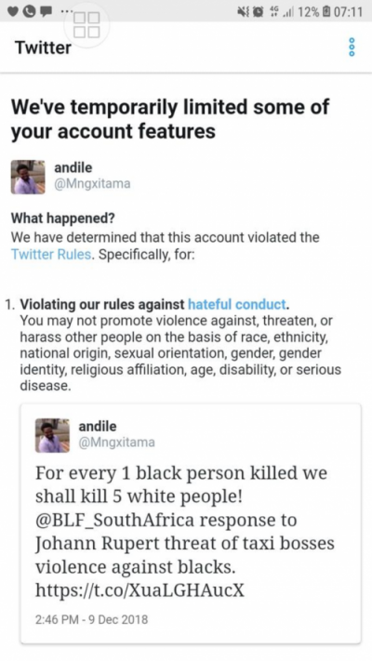Tap the andile profile picture near header
This screenshot has height=661, width=372.
point(28,177)
